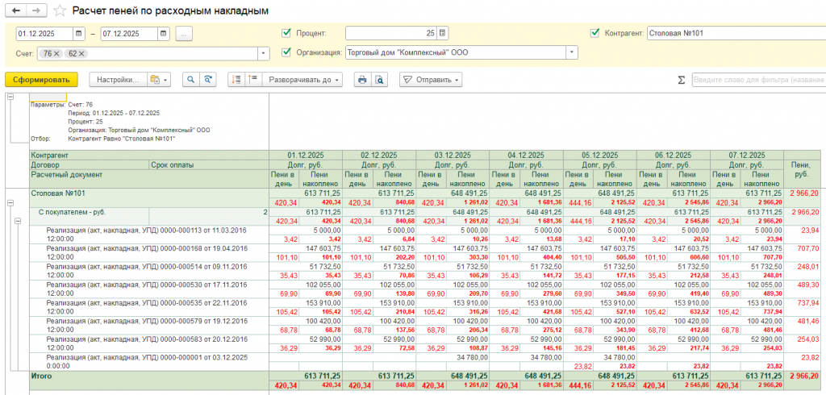
Task: Collapse the Столовая №101 group
Action: (10, 202)
